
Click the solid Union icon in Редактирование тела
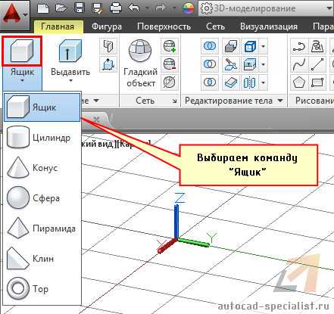point(210,46)
